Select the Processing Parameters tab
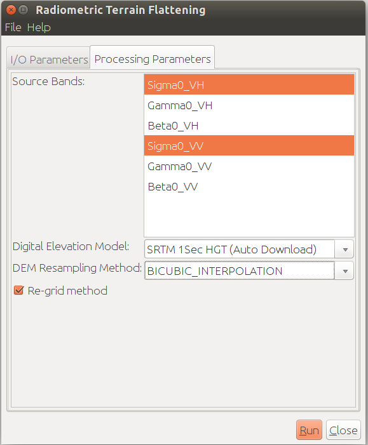This screenshot has width=368, height=445. coord(153,59)
